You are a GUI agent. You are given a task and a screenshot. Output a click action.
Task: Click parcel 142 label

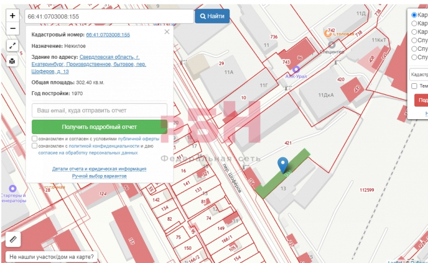click(156, 200)
